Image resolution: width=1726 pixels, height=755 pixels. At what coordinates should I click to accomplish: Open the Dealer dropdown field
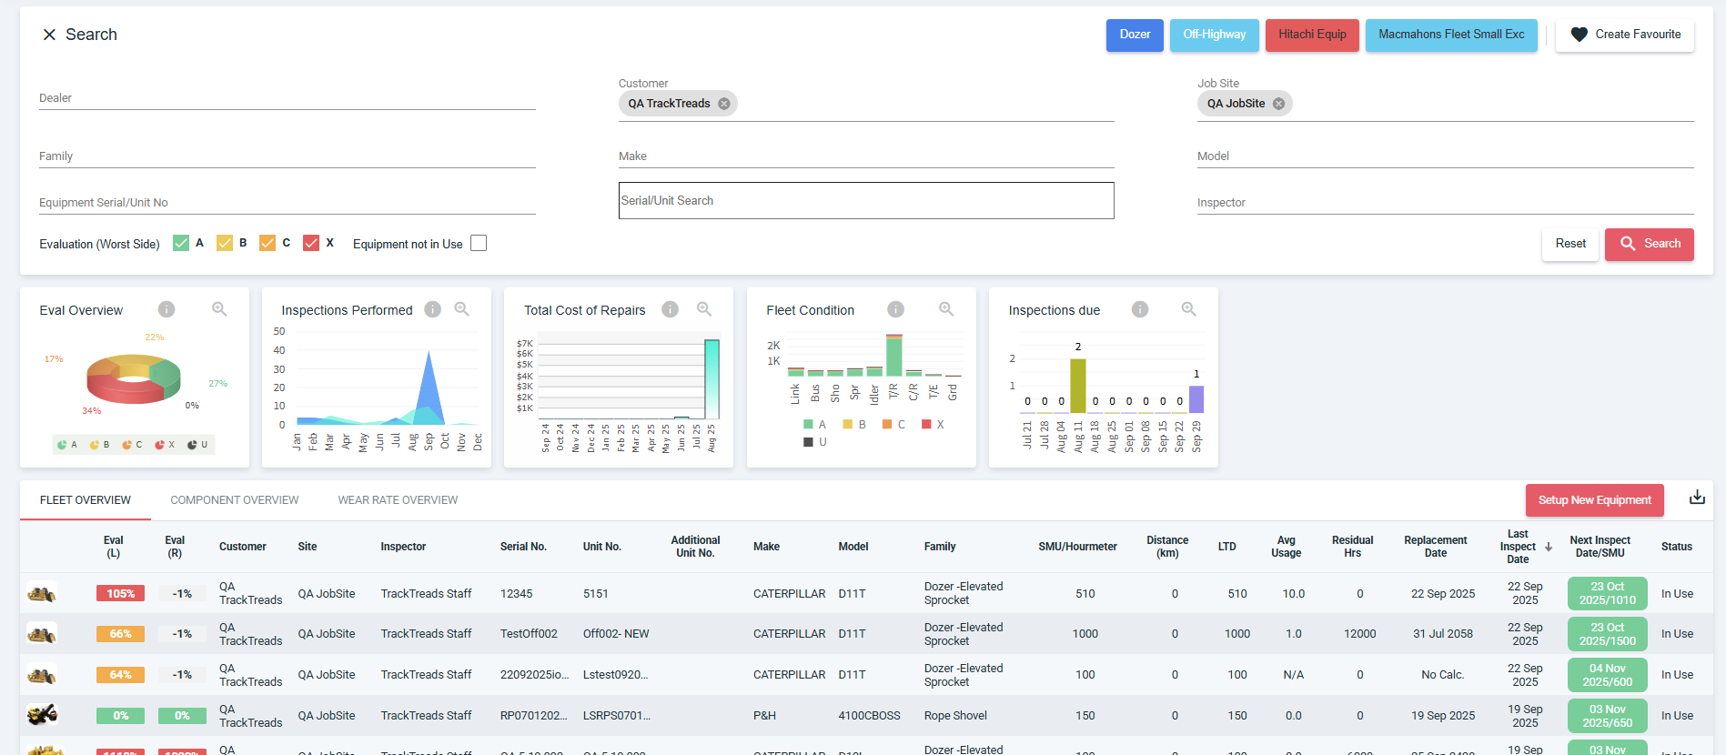287,98
